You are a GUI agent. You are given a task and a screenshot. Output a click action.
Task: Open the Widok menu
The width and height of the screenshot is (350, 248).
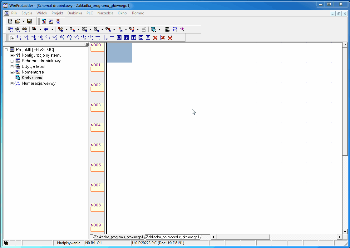coord(42,13)
